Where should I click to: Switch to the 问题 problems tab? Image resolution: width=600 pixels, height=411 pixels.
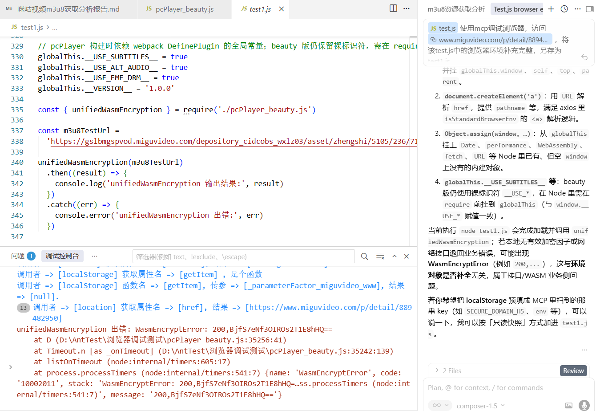pyautogui.click(x=18, y=256)
